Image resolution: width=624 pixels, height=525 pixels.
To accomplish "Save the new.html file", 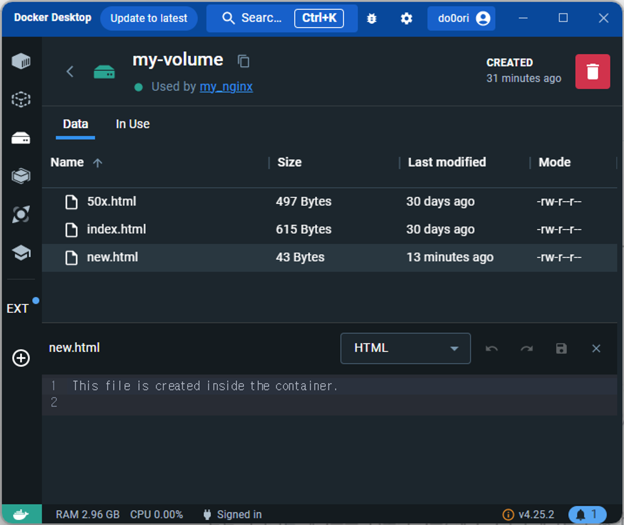I will point(561,349).
